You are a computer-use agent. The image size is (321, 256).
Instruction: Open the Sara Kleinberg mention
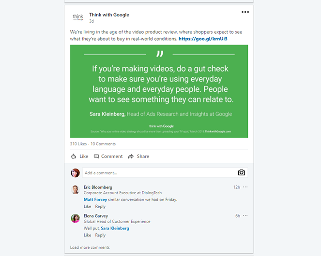(115, 228)
